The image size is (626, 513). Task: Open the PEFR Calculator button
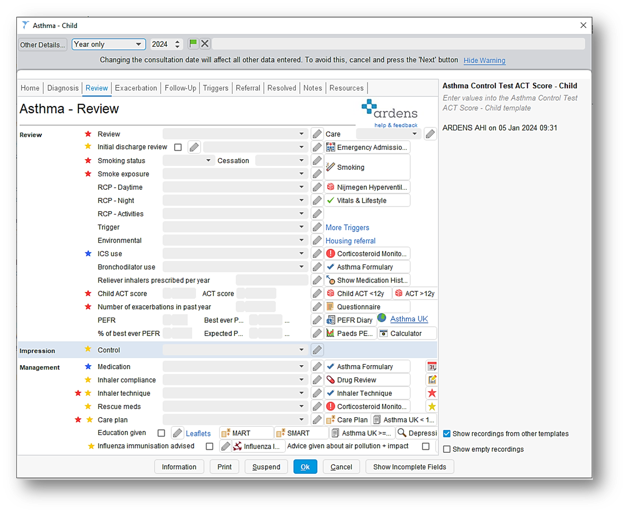[407, 334]
